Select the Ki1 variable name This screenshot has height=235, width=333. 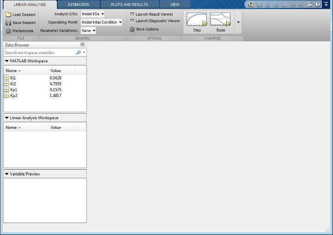click(x=13, y=78)
